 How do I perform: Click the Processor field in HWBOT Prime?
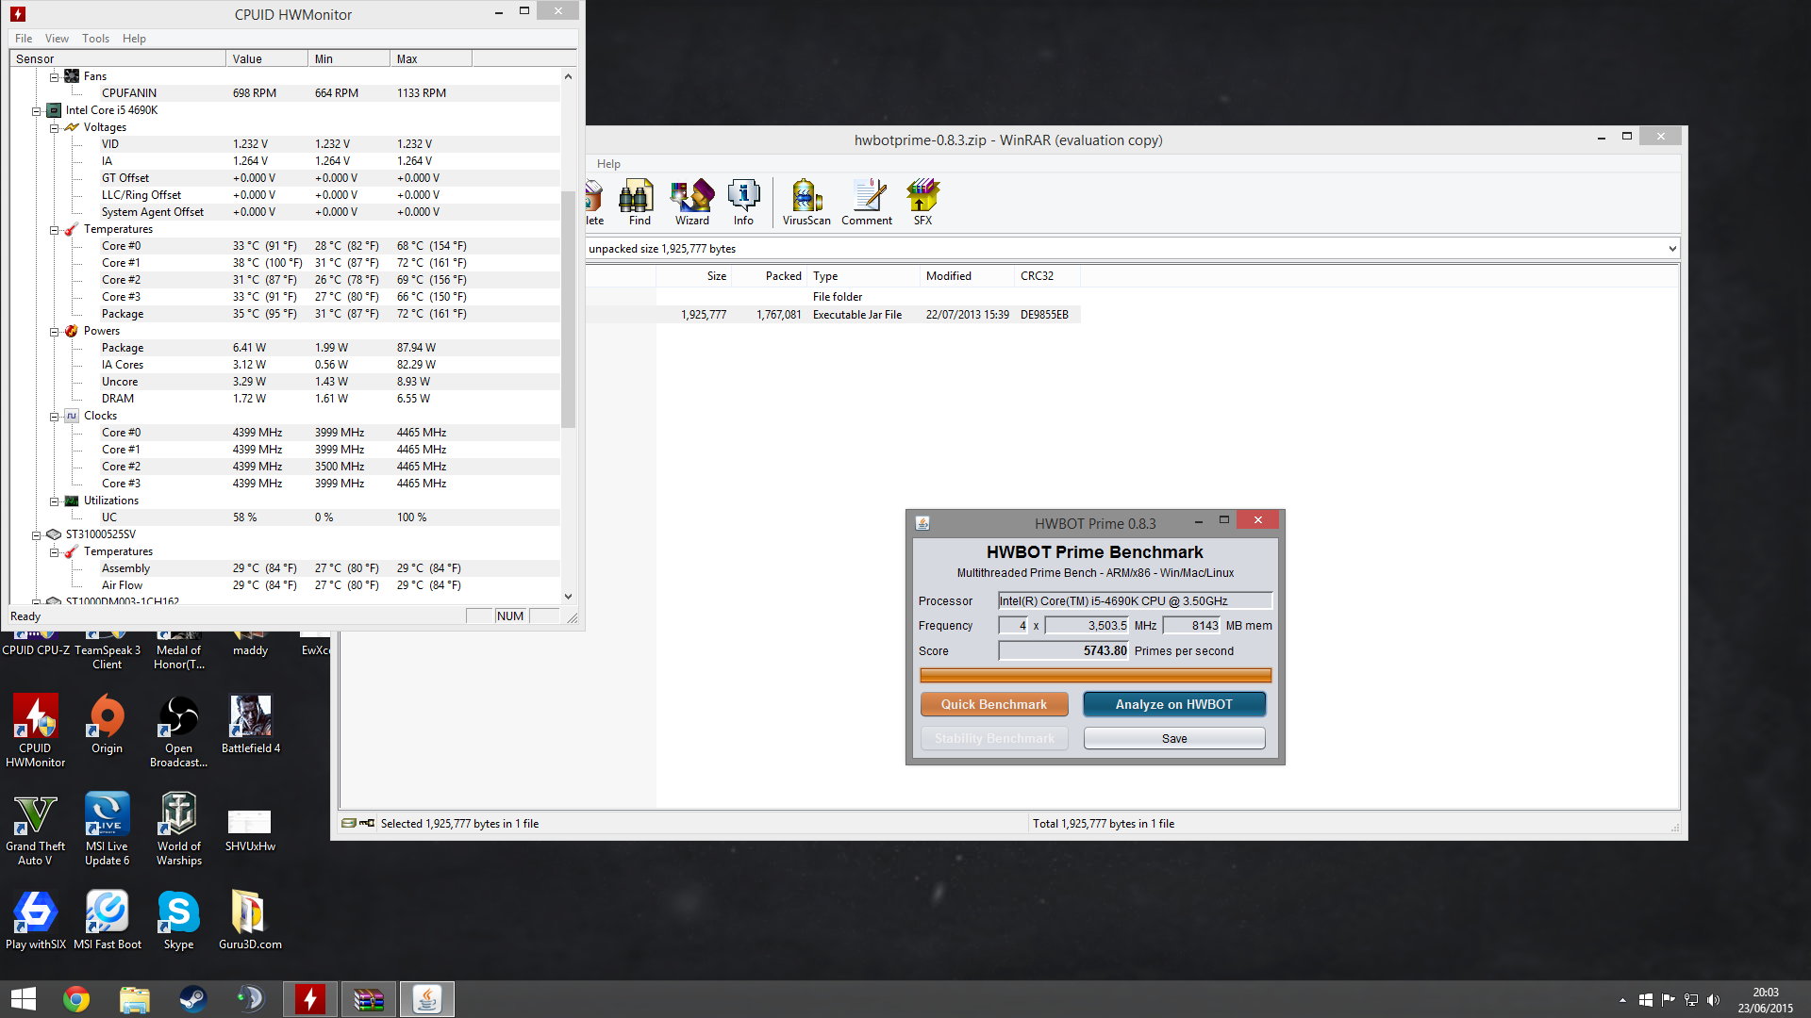(1135, 600)
